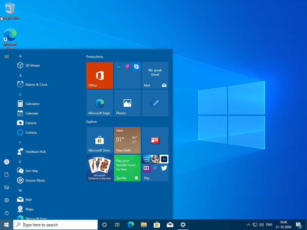Open the To Do checkmark tile
Viewport: 307px width, 230px height.
coord(155,103)
